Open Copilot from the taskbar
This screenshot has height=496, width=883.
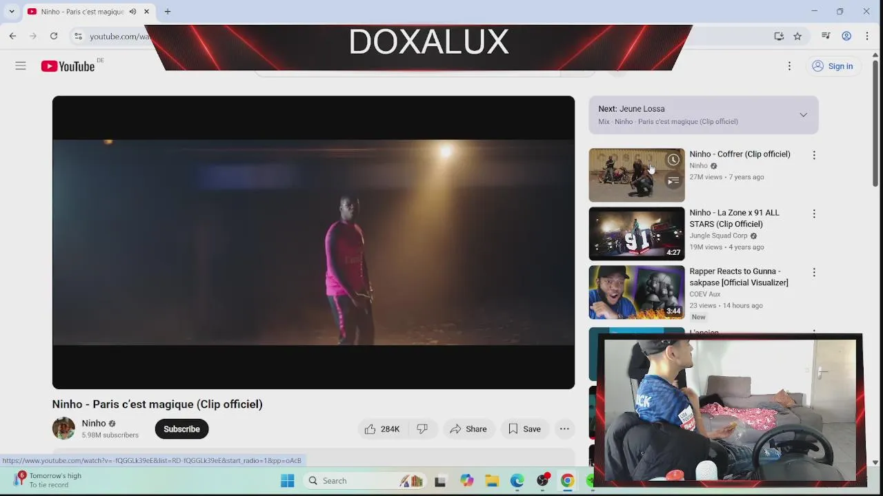tap(467, 481)
